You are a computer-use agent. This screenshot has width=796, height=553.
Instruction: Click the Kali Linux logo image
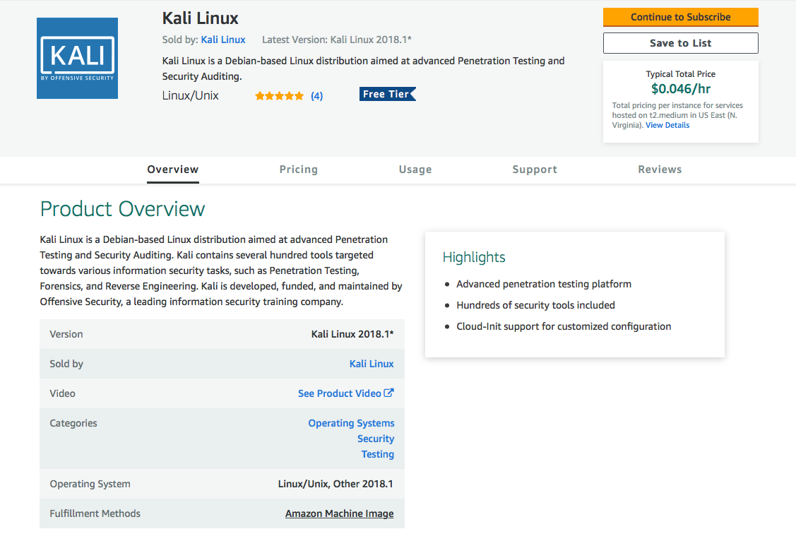point(77,58)
